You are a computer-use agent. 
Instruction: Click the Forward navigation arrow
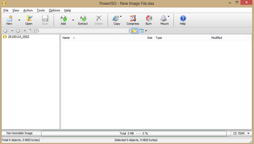[18, 31]
